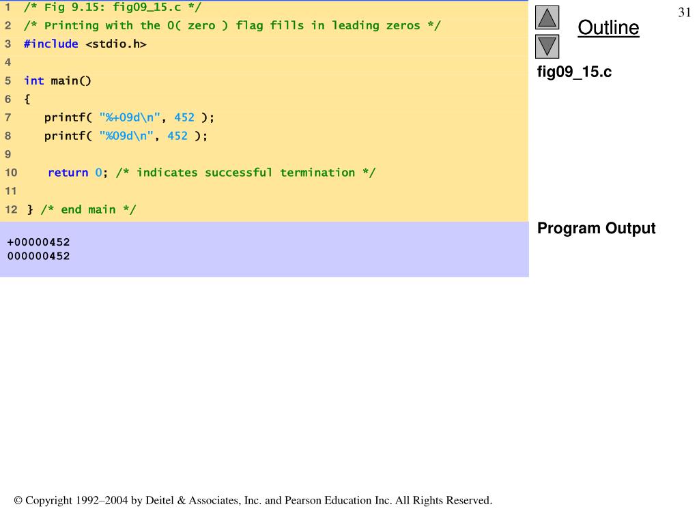Click the Program Output label
699x524 pixels.
tap(596, 228)
